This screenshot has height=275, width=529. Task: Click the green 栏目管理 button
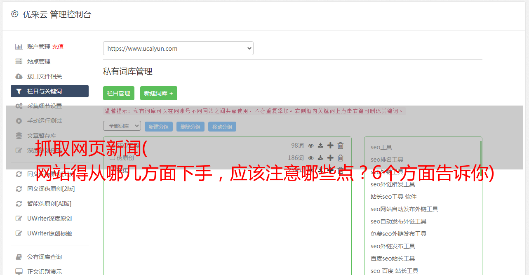pos(119,93)
